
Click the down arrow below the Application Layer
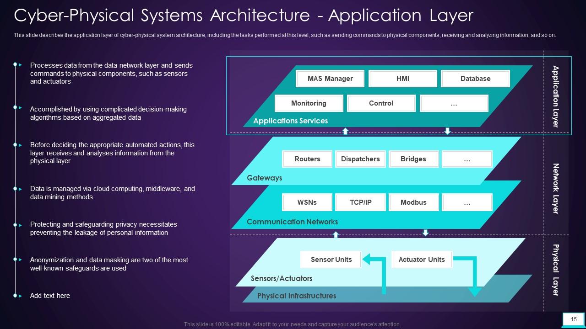pyautogui.click(x=448, y=131)
